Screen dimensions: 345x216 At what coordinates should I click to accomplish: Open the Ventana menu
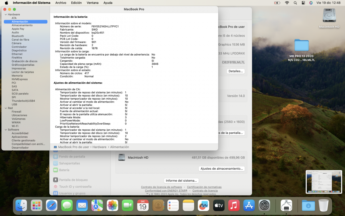[93, 3]
